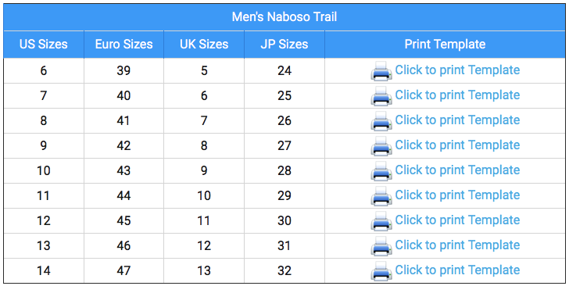Click the Men's Naboso Trail table title
This screenshot has width=569, height=286.
coord(284,16)
